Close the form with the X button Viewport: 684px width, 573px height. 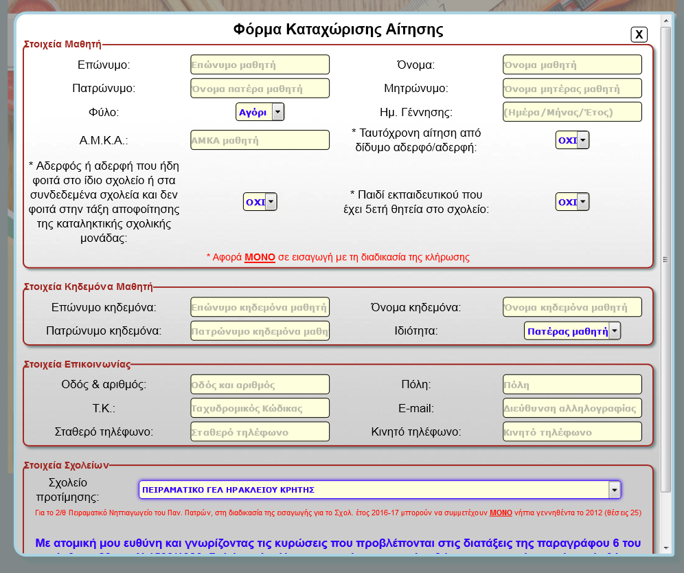tap(639, 34)
